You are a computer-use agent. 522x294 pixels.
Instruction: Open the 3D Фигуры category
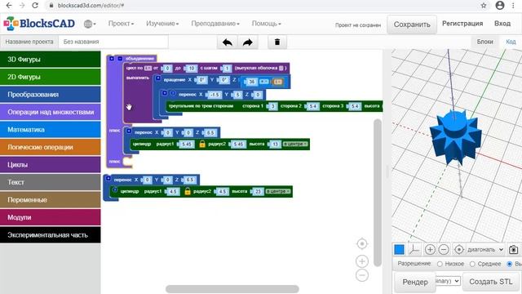pyautogui.click(x=51, y=60)
